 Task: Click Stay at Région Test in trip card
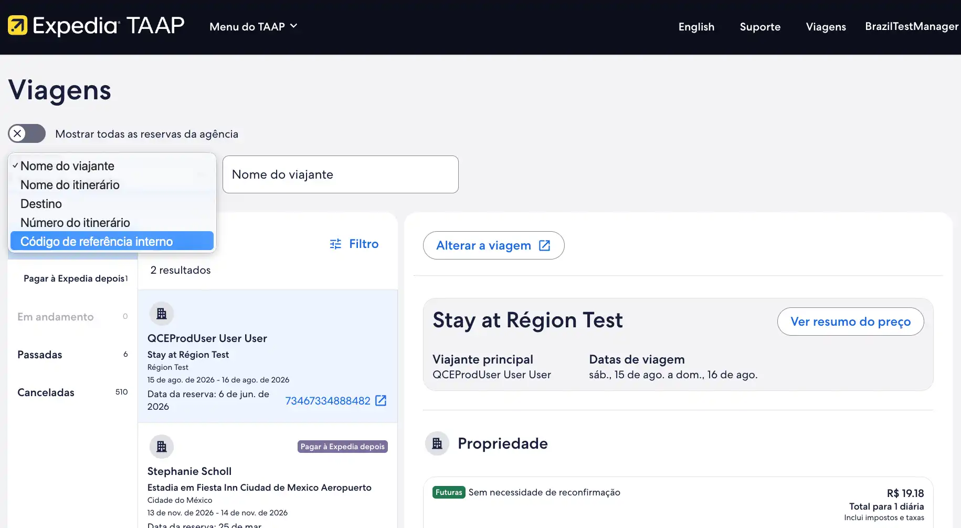click(188, 355)
